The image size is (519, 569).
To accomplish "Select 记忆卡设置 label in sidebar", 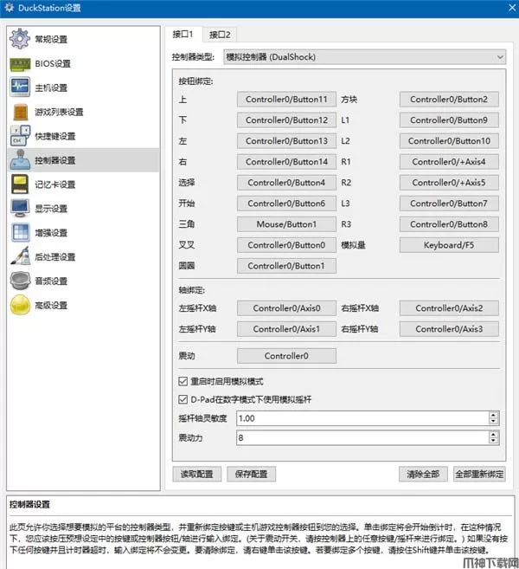I will tap(55, 184).
